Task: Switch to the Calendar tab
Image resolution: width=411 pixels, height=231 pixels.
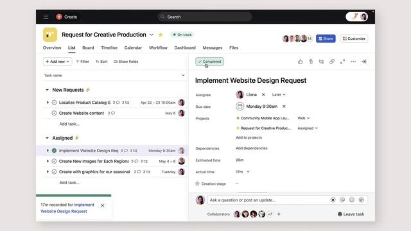Action: pos(133,47)
